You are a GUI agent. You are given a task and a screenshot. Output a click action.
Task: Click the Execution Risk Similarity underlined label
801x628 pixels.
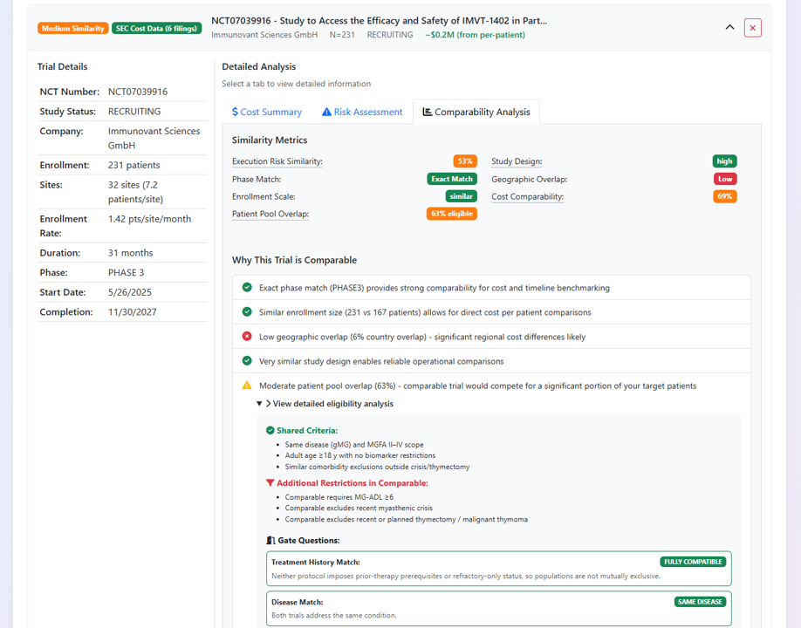[x=278, y=161]
